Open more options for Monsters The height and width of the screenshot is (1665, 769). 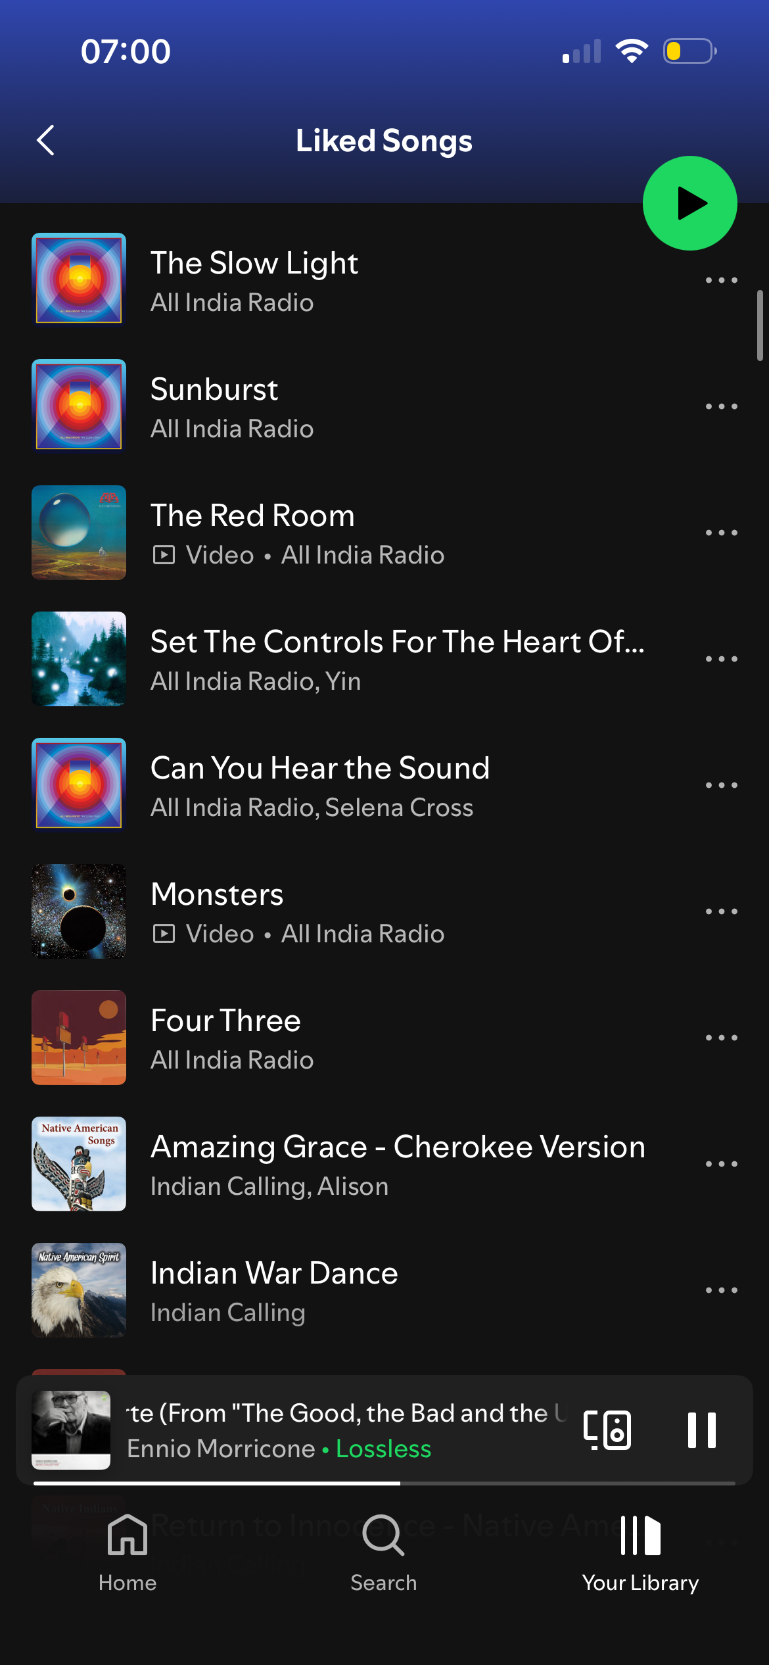(x=721, y=911)
